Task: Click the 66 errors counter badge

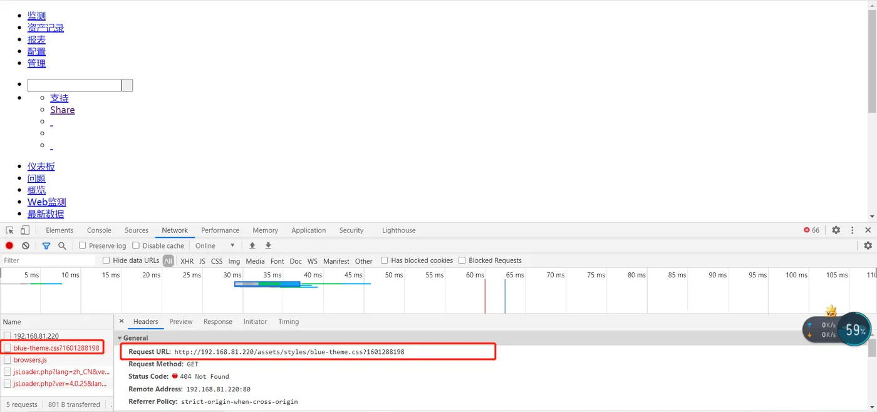Action: point(812,230)
